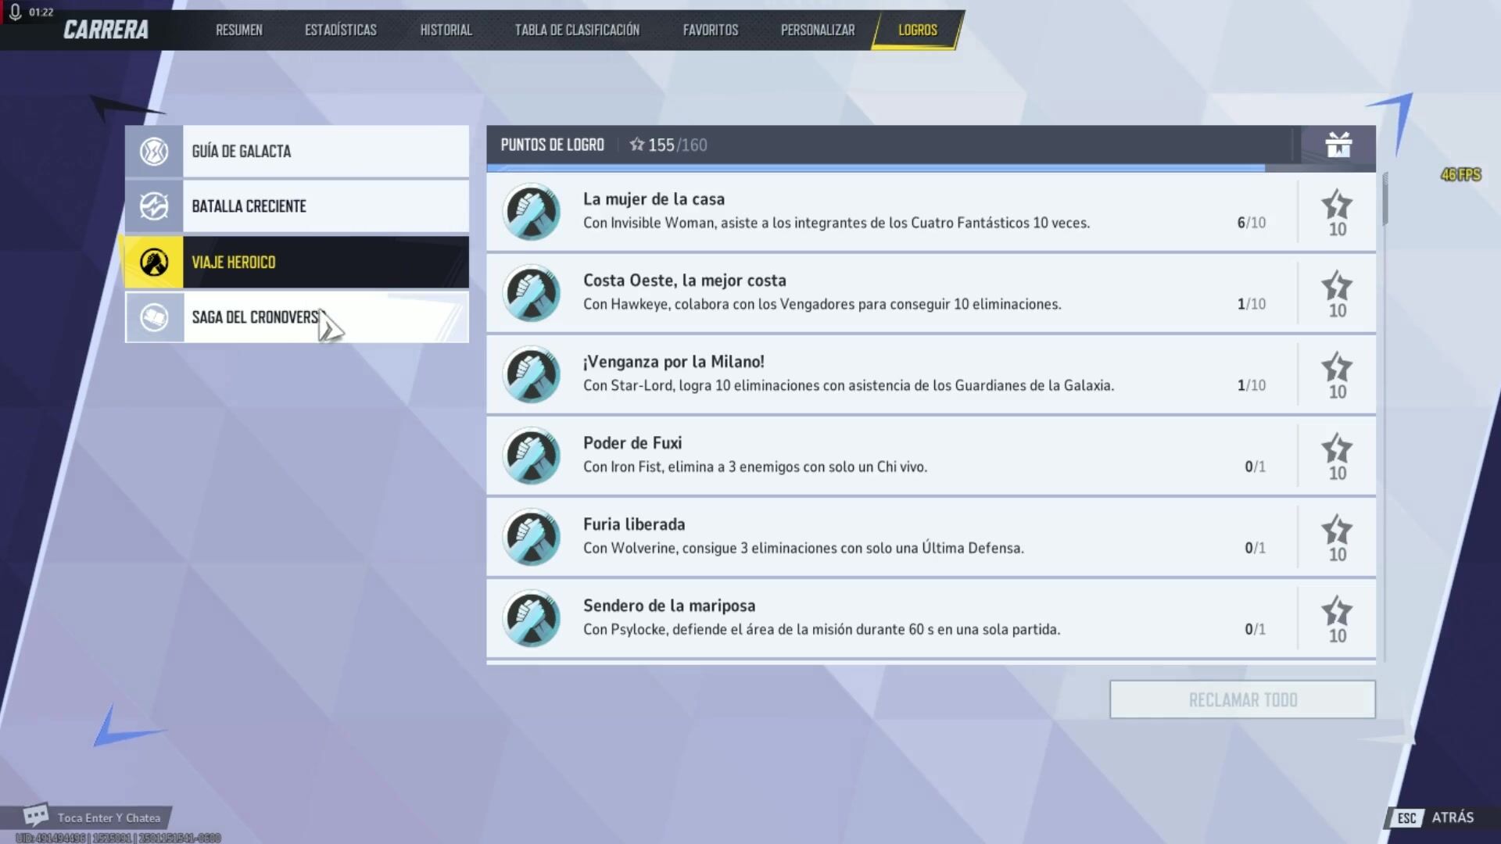
Task: Open the achievement rewards gift box
Action: 1338,145
